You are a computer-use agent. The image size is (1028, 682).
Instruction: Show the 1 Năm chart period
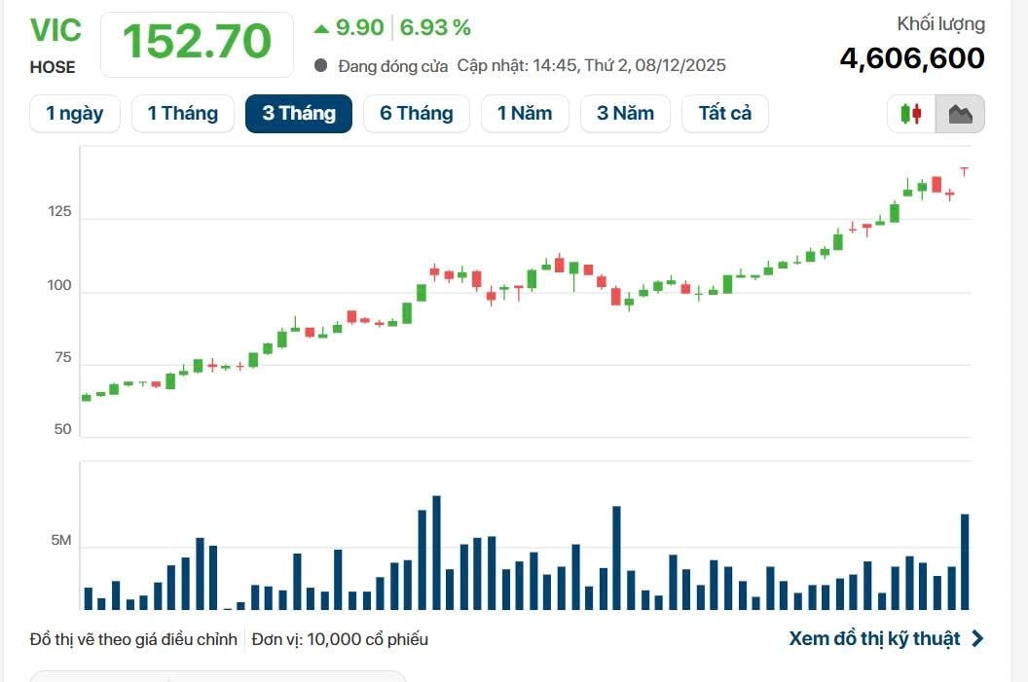pos(524,114)
